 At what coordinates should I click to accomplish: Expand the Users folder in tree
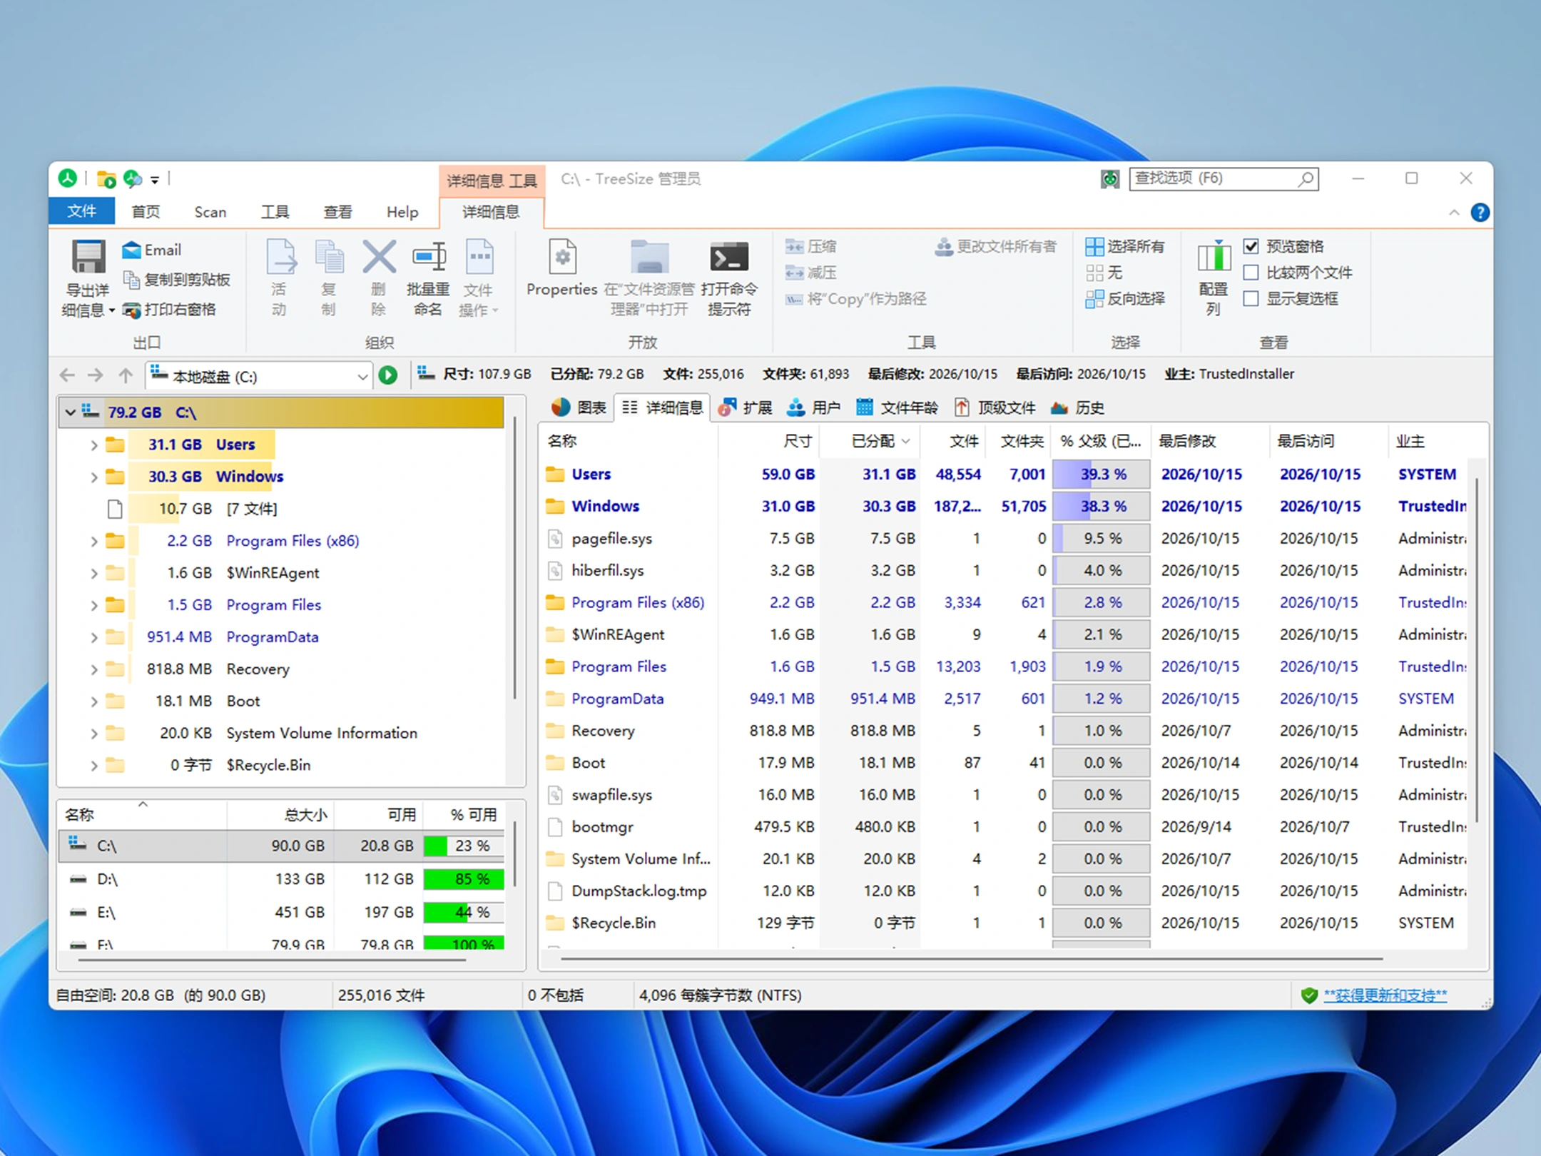[x=93, y=445]
